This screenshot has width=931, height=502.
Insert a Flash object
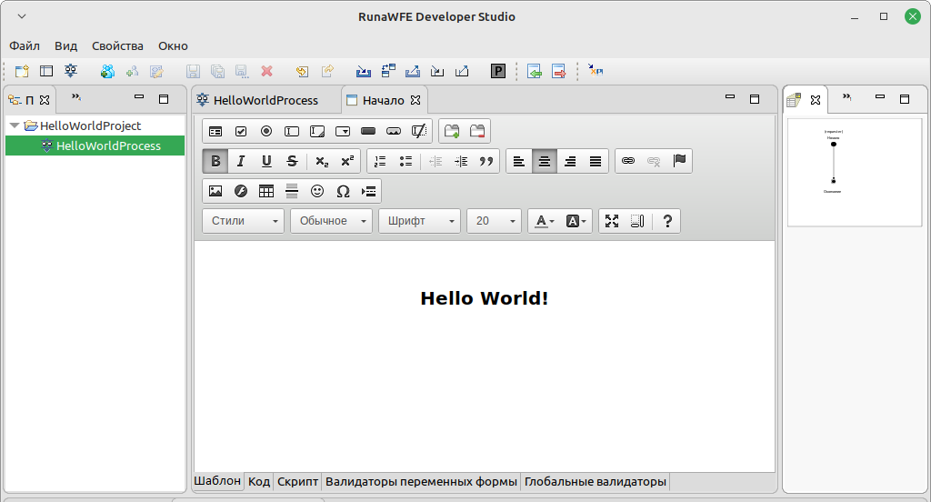click(240, 191)
